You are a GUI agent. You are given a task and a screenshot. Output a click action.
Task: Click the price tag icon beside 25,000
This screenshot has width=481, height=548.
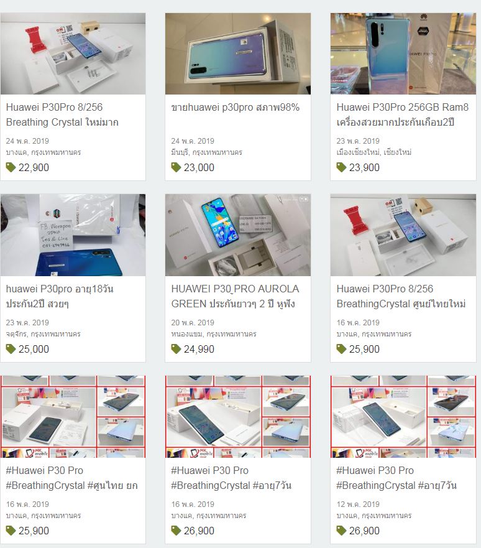pos(11,349)
